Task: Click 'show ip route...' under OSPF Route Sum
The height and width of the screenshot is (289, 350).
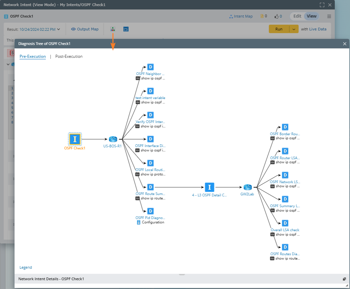Action: [153, 198]
